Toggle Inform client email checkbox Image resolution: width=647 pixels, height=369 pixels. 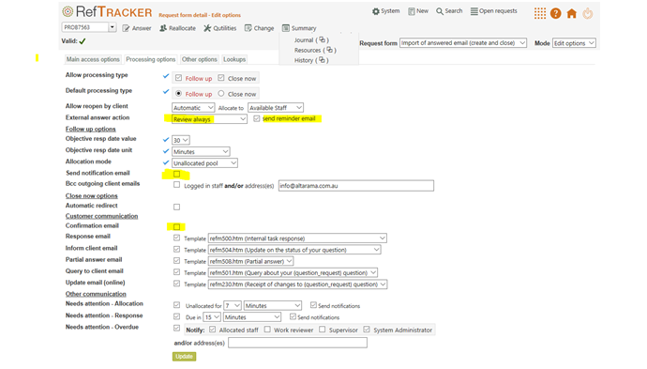pyautogui.click(x=176, y=249)
